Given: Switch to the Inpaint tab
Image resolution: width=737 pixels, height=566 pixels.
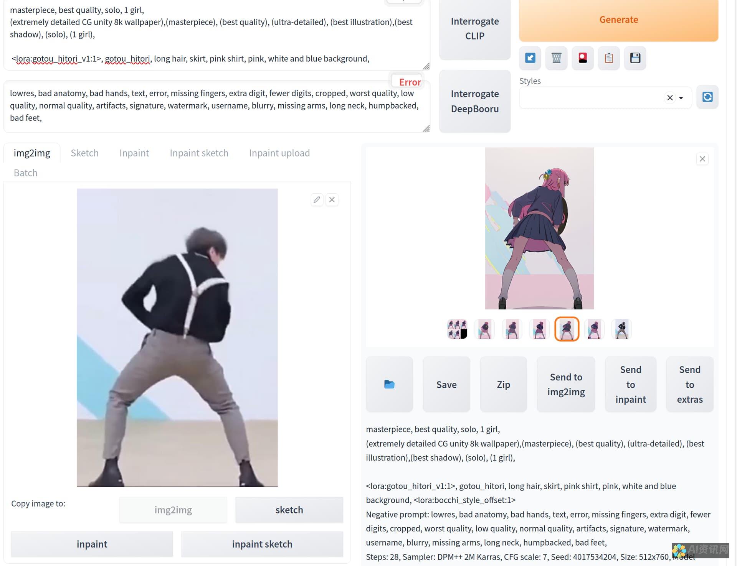Looking at the screenshot, I should tap(134, 152).
